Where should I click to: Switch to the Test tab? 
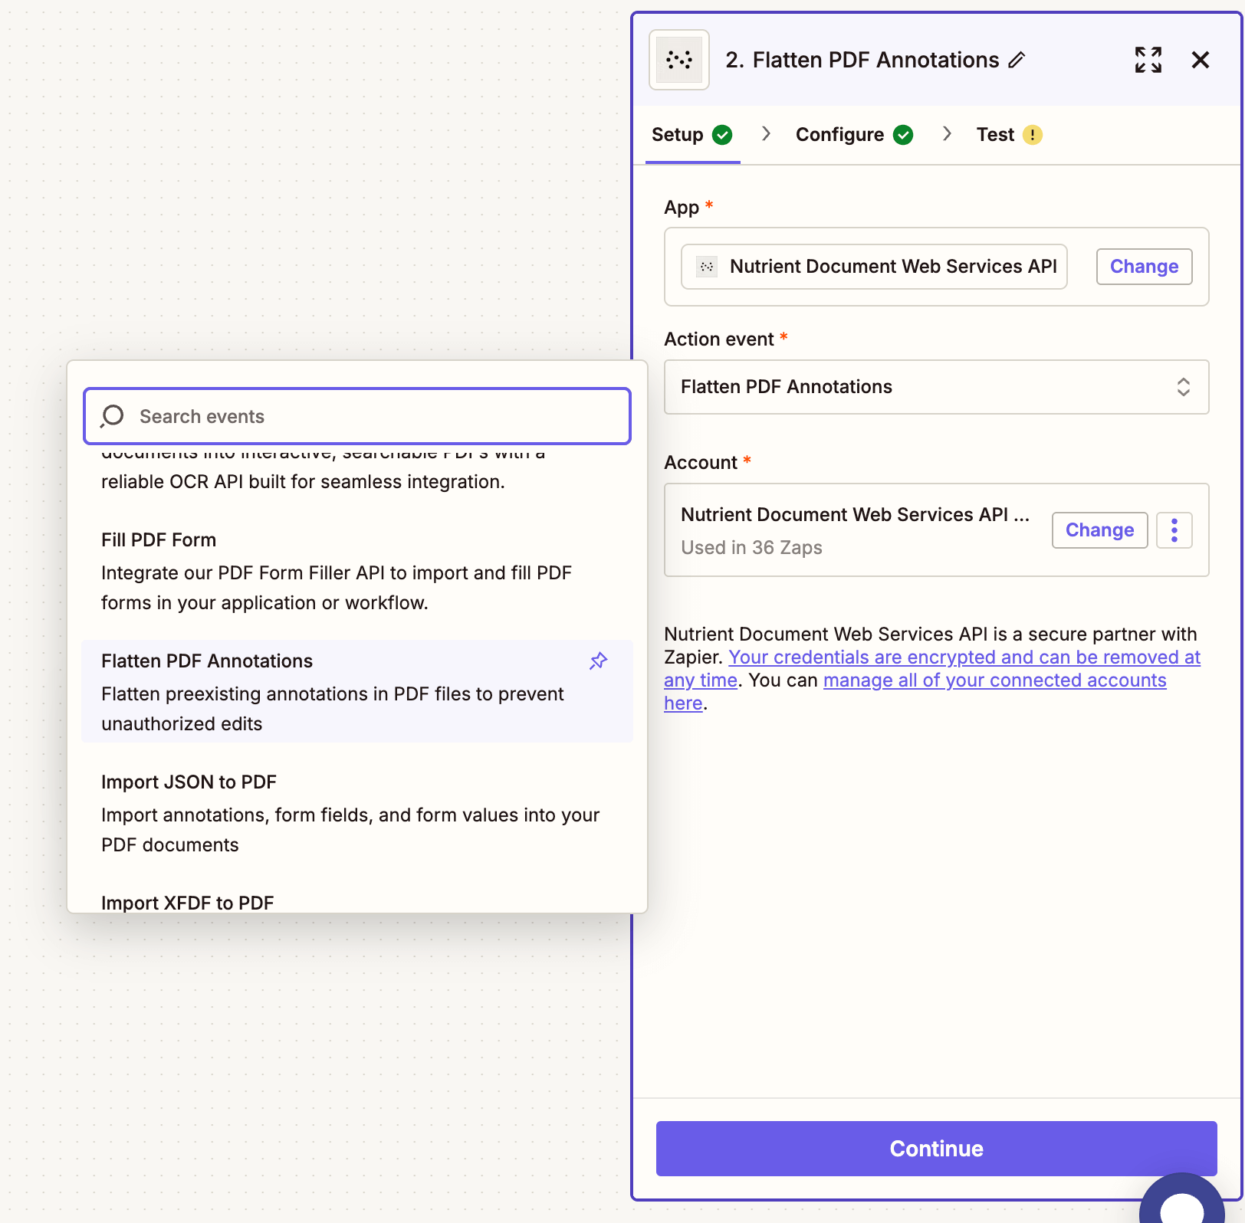click(994, 134)
